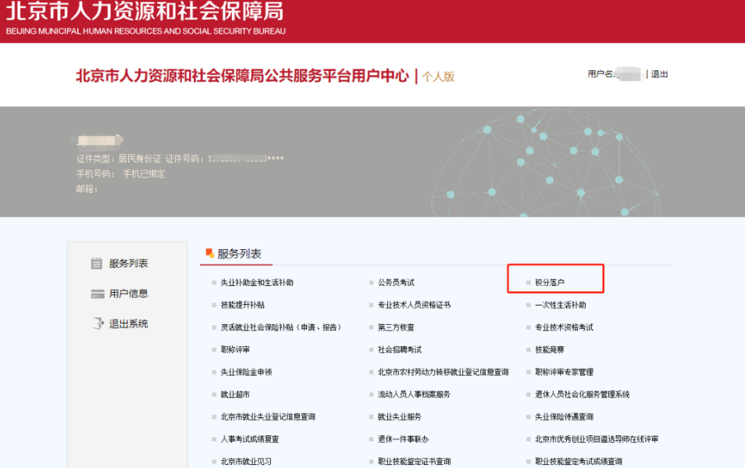Click the 手机已绑定 status text
The image size is (745, 468).
click(x=144, y=174)
